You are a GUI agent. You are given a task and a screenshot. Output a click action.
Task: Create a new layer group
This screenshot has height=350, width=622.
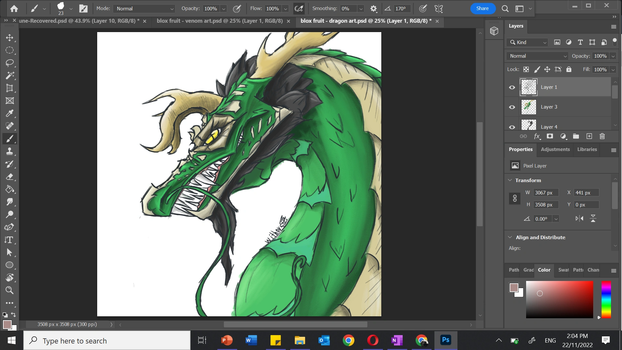[576, 136]
